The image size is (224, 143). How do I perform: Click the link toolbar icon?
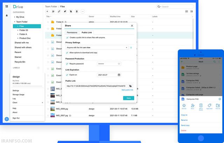[x=59, y=12]
